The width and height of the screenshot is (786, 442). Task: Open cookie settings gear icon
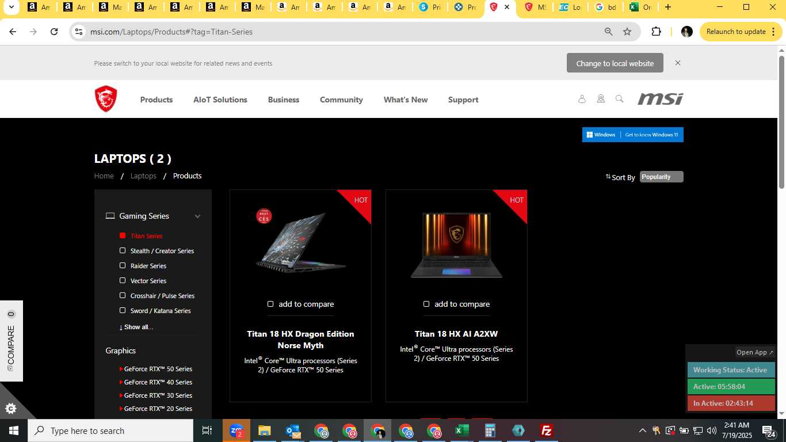(x=10, y=409)
